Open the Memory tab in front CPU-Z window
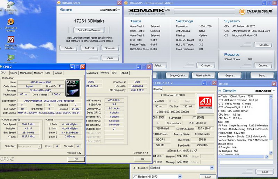Image resolution: width=278 pixels, height=179 pixels. (x=38, y=73)
